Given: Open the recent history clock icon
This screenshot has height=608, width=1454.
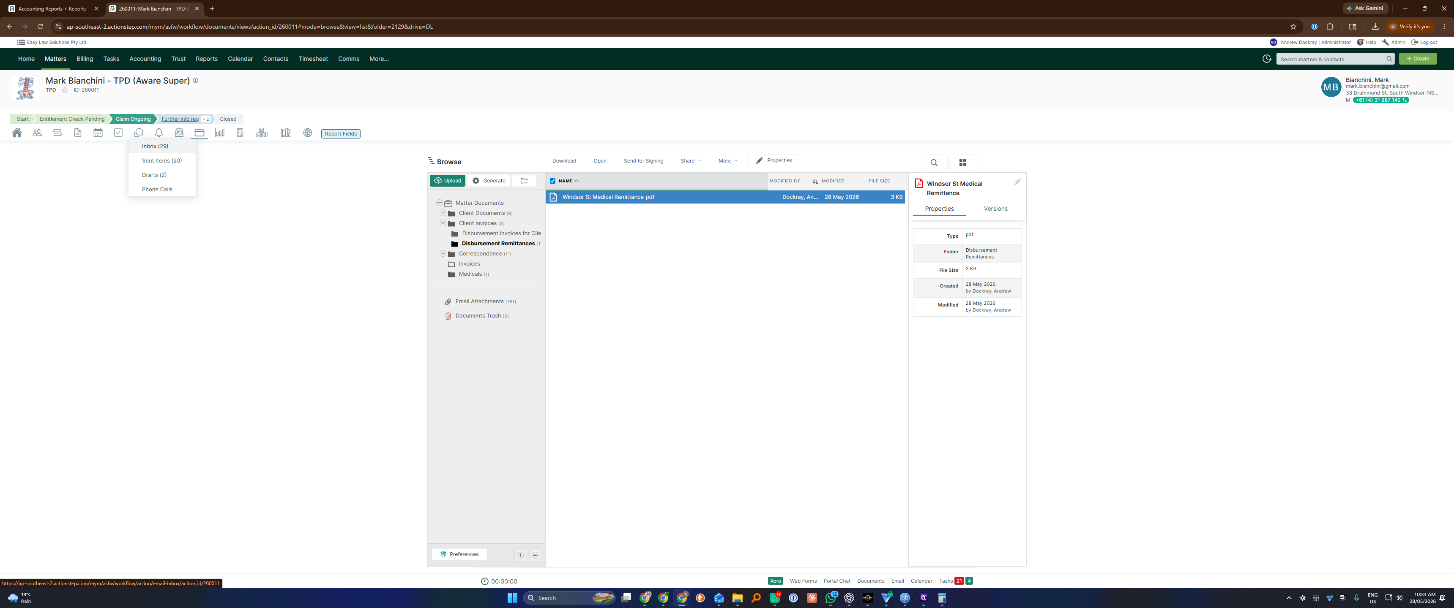Looking at the screenshot, I should tap(1267, 59).
